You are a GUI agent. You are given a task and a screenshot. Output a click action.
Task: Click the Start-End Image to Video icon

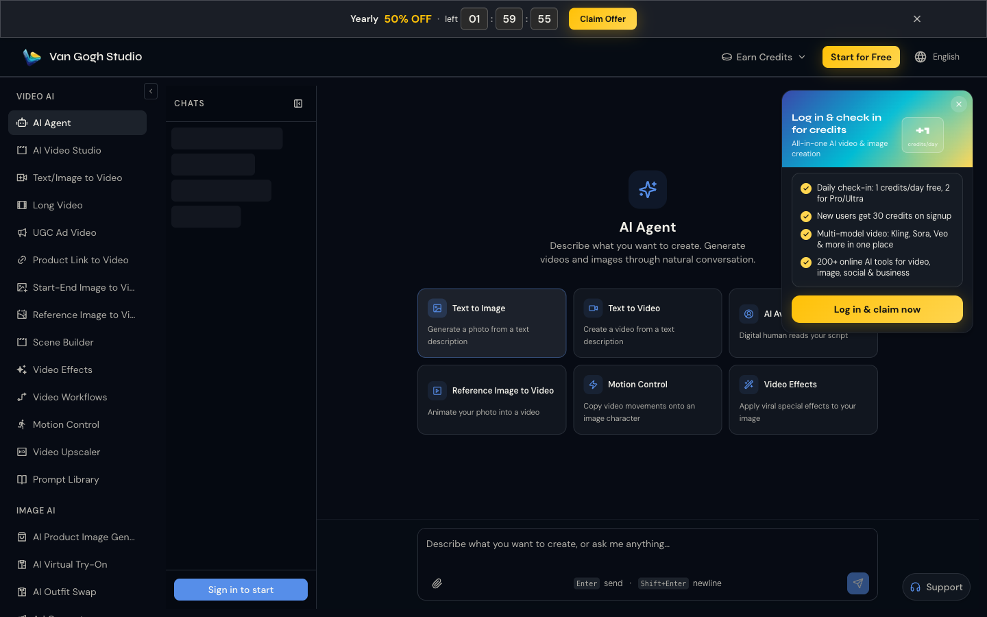point(22,287)
